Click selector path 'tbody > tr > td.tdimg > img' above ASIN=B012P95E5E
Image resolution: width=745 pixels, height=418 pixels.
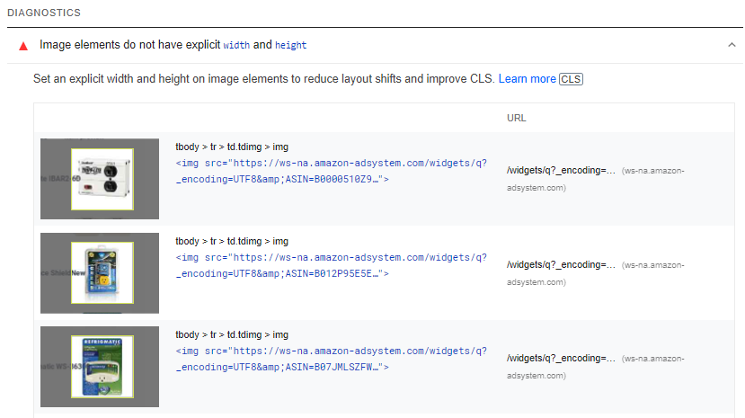pyautogui.click(x=232, y=241)
